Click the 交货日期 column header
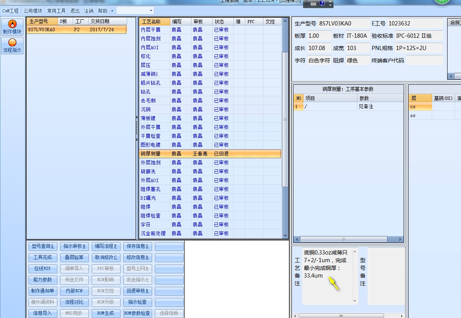The image size is (461, 318). (x=107, y=22)
